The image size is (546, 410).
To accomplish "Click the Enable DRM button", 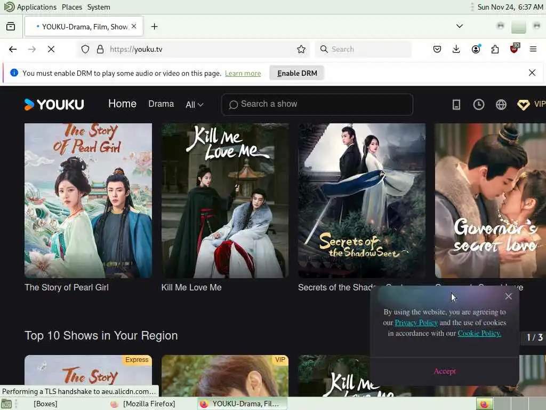I will coord(297,73).
